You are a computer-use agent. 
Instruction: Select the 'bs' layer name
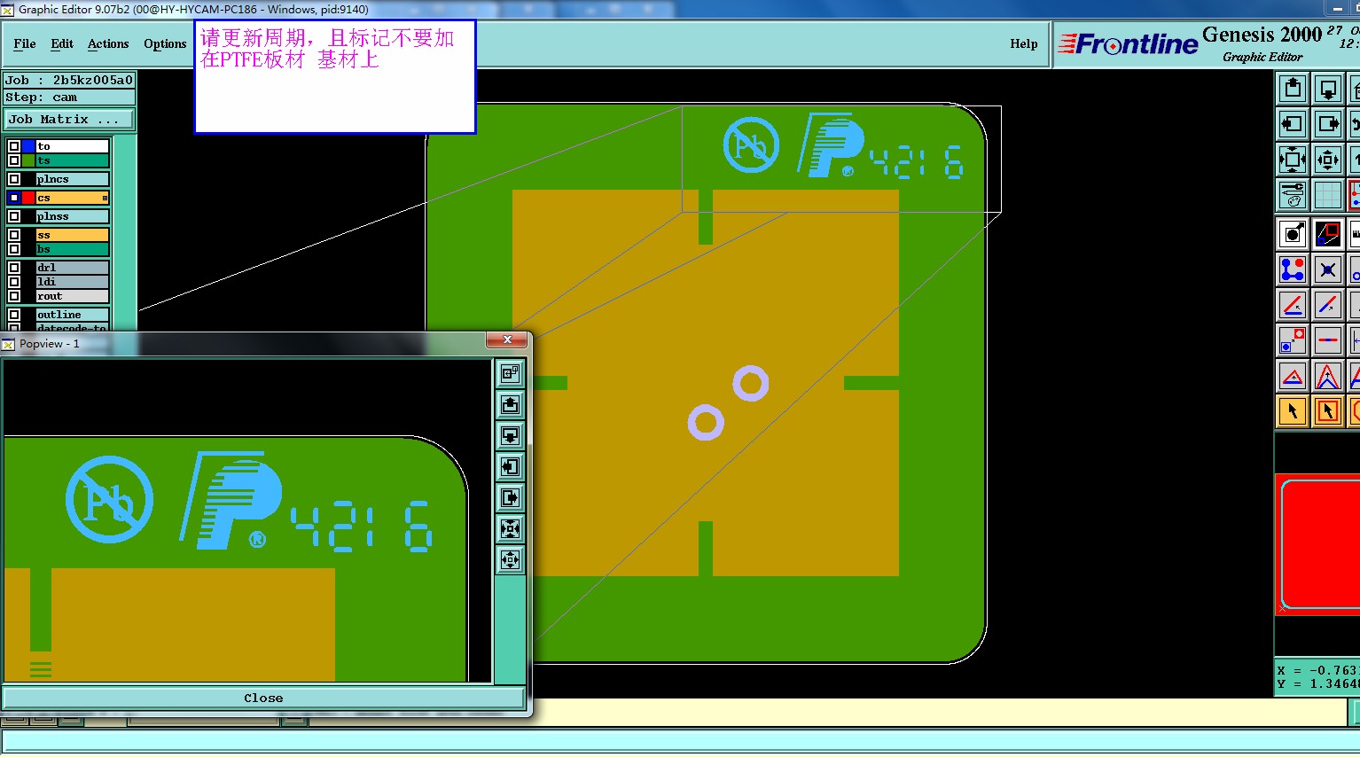[73, 249]
